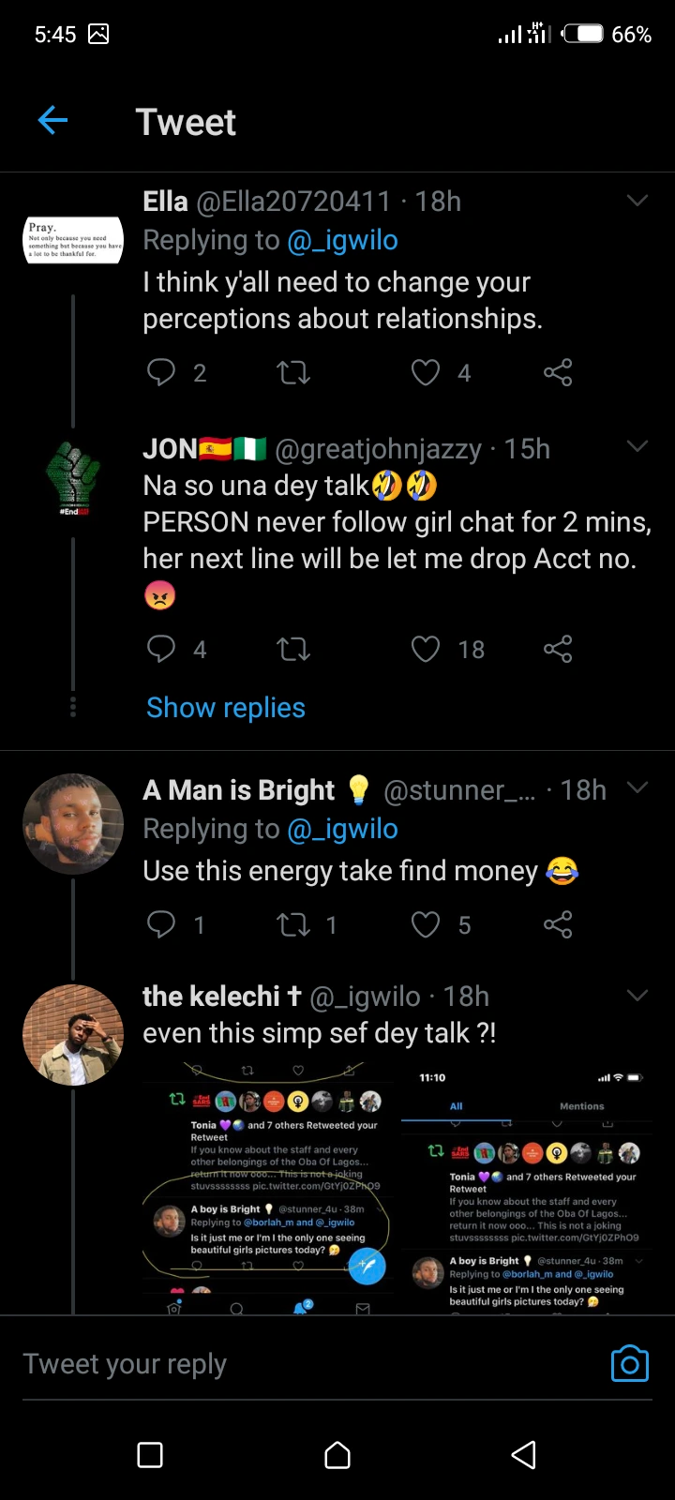Open camera to attach a photo
The image size is (675, 1500).
[629, 1363]
